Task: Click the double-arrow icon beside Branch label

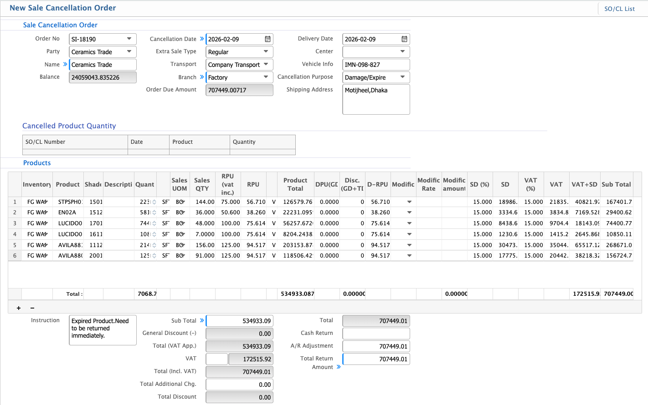Action: pos(202,77)
